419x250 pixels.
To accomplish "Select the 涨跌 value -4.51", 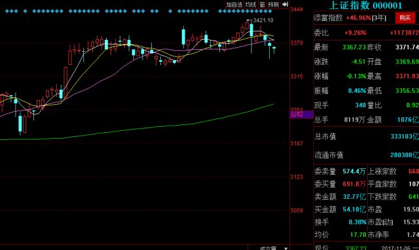I will pyautogui.click(x=358, y=62).
